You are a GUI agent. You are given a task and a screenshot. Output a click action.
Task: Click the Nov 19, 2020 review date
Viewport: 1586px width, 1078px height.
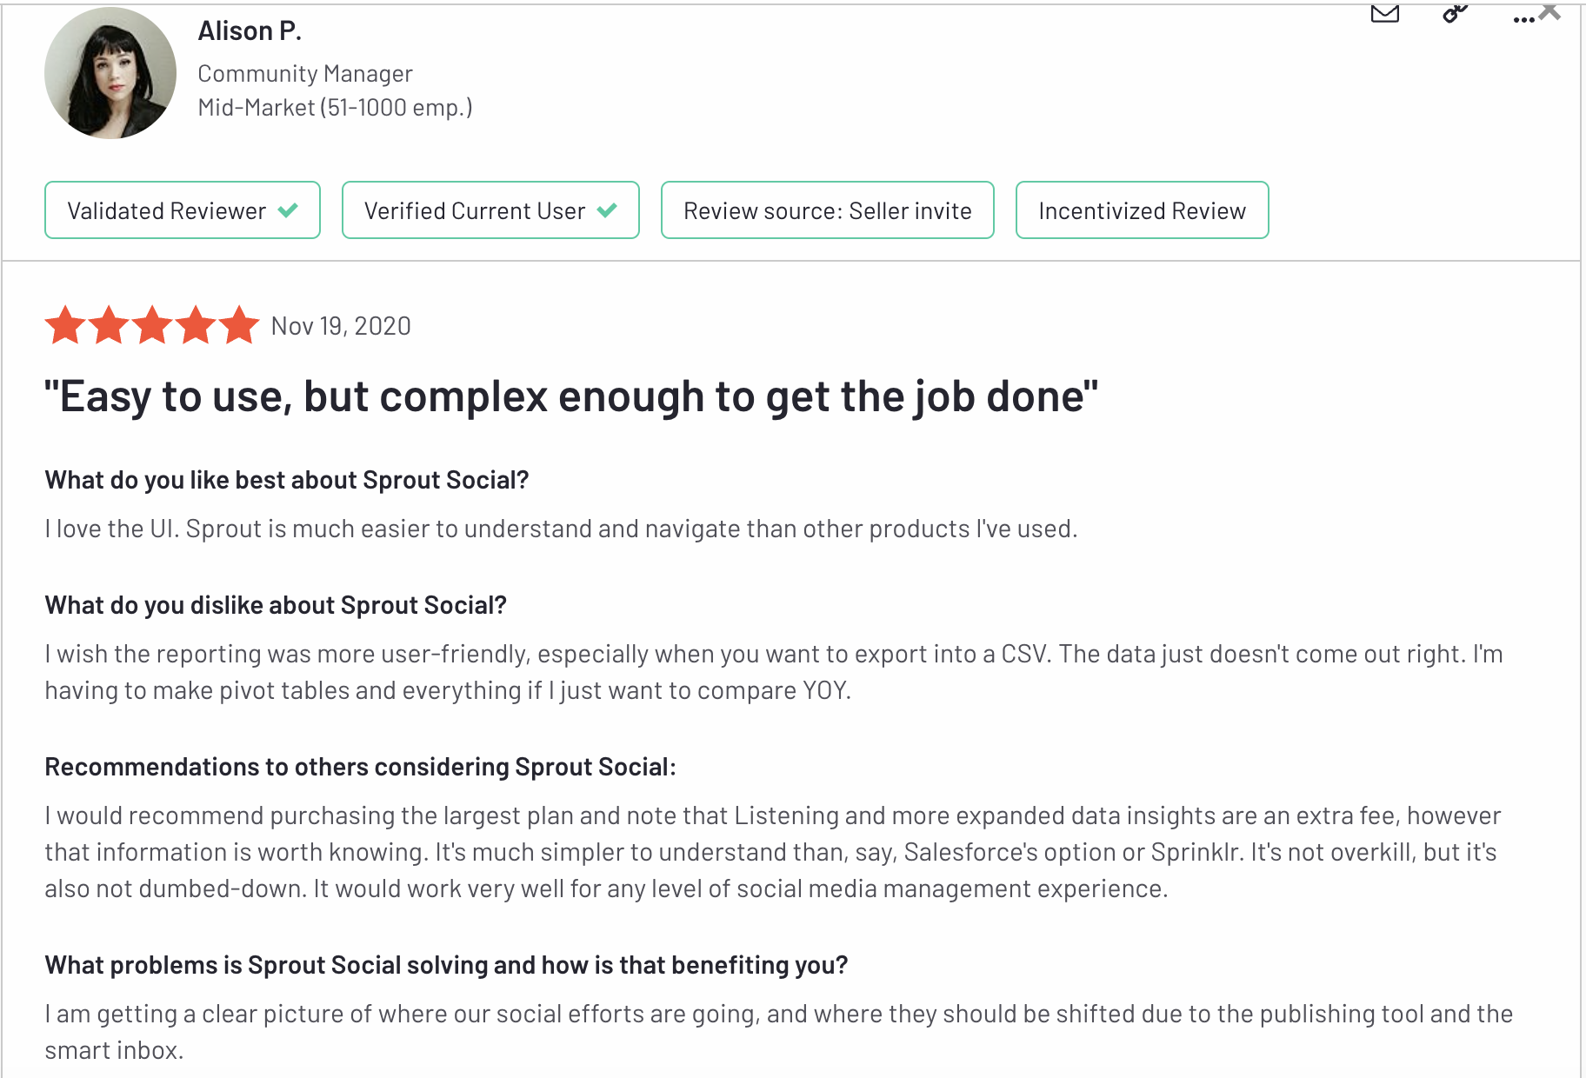[x=341, y=326]
